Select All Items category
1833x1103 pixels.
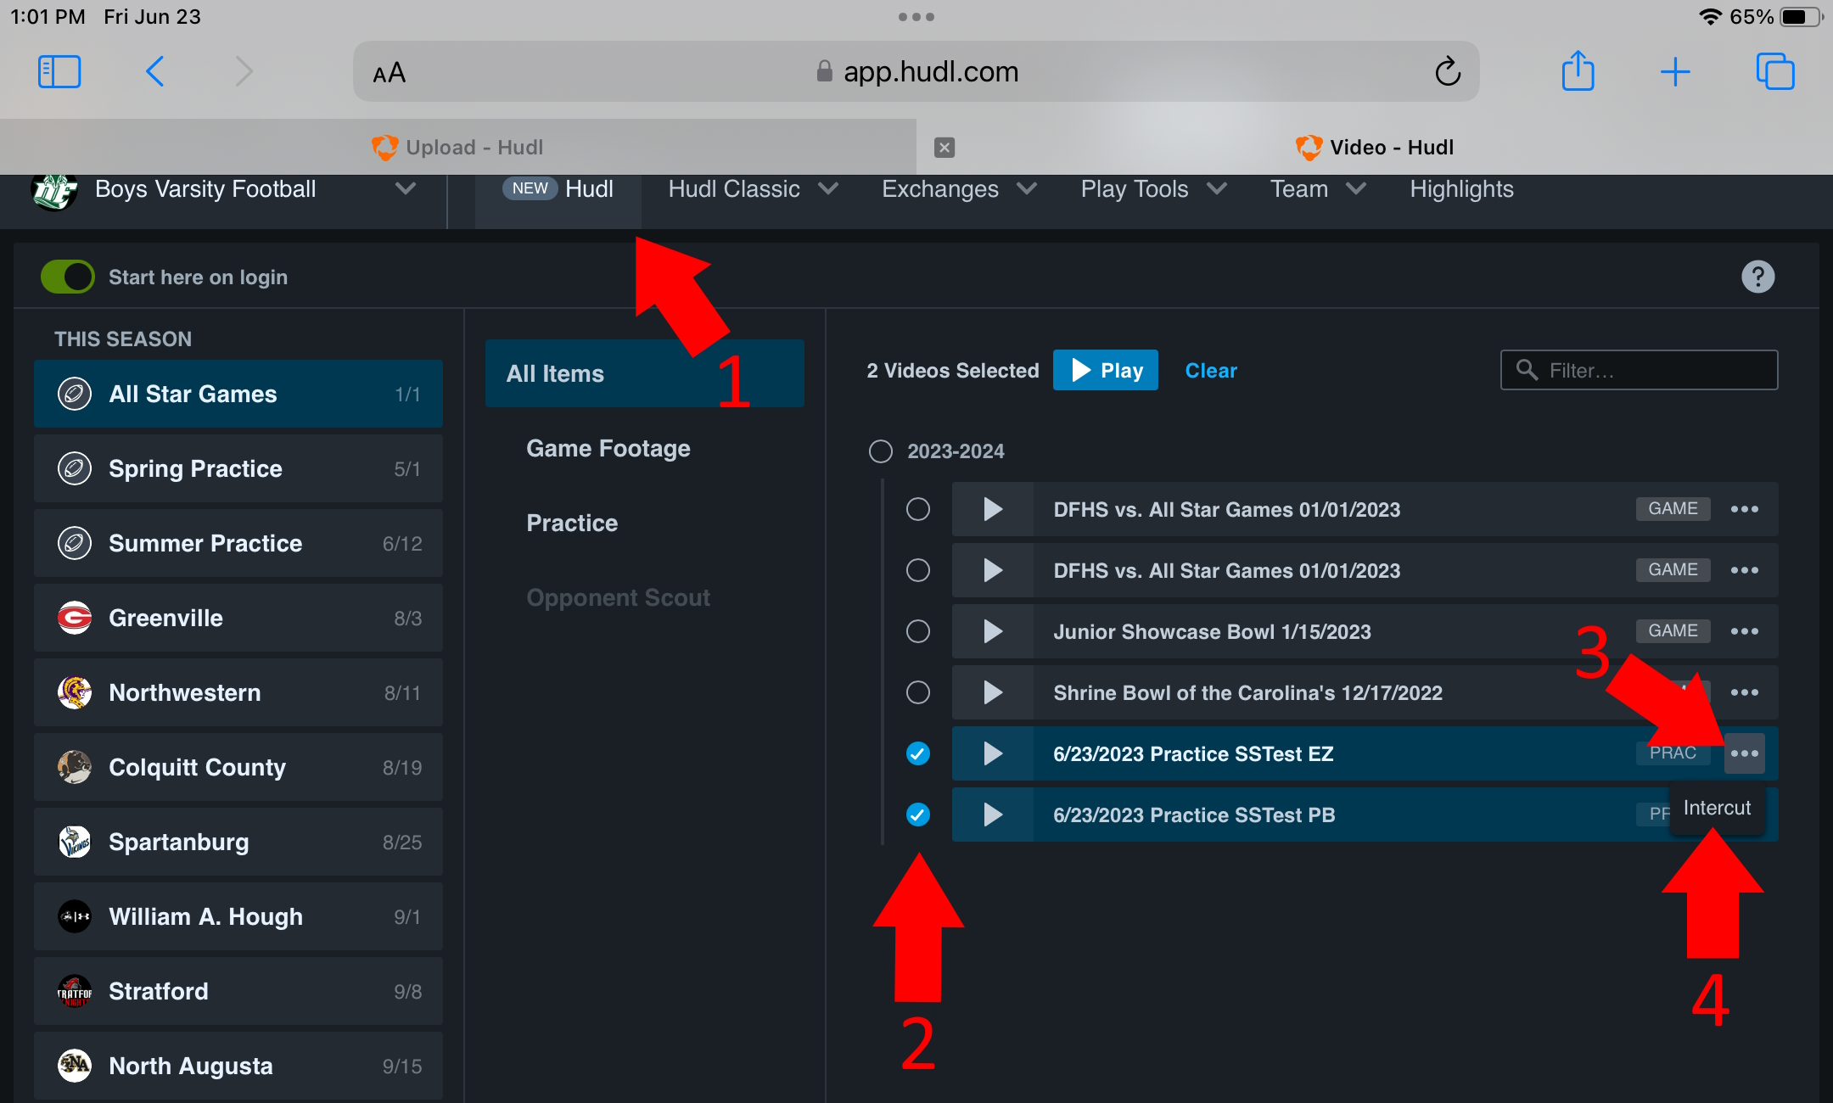pos(645,373)
